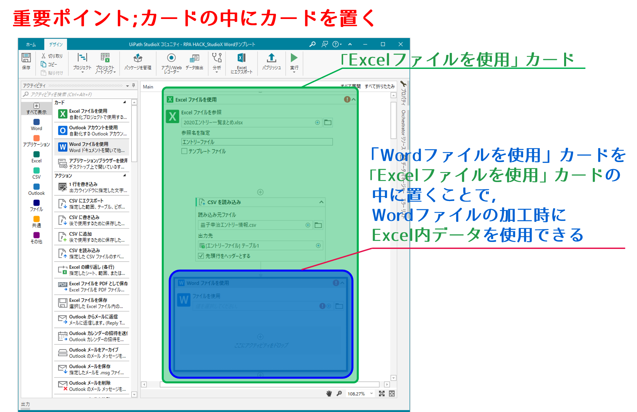Filter activities by CSV category
This screenshot has height=412, width=637.
tap(37, 174)
